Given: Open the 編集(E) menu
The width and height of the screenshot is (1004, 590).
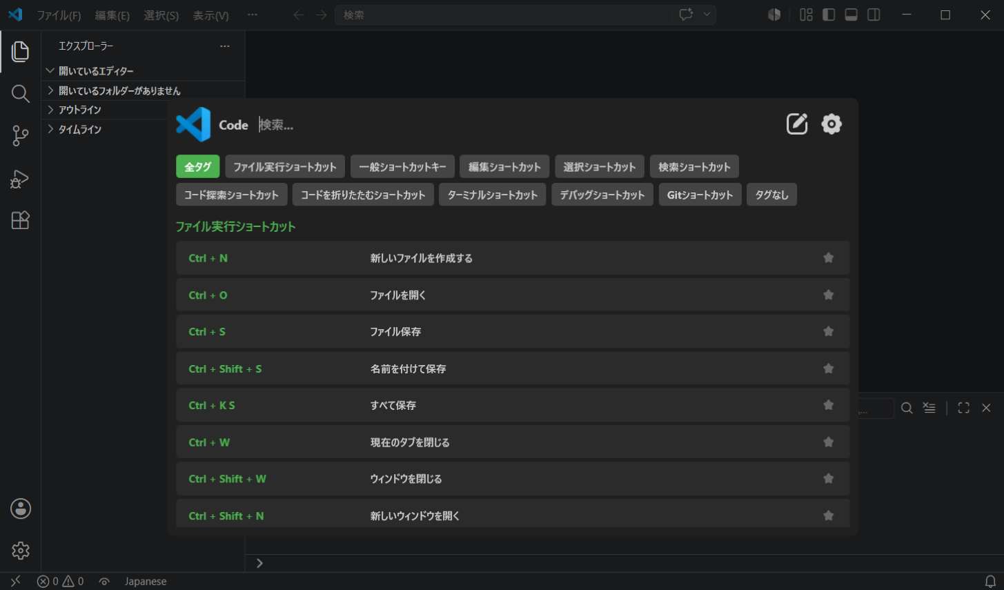Looking at the screenshot, I should click(x=112, y=15).
